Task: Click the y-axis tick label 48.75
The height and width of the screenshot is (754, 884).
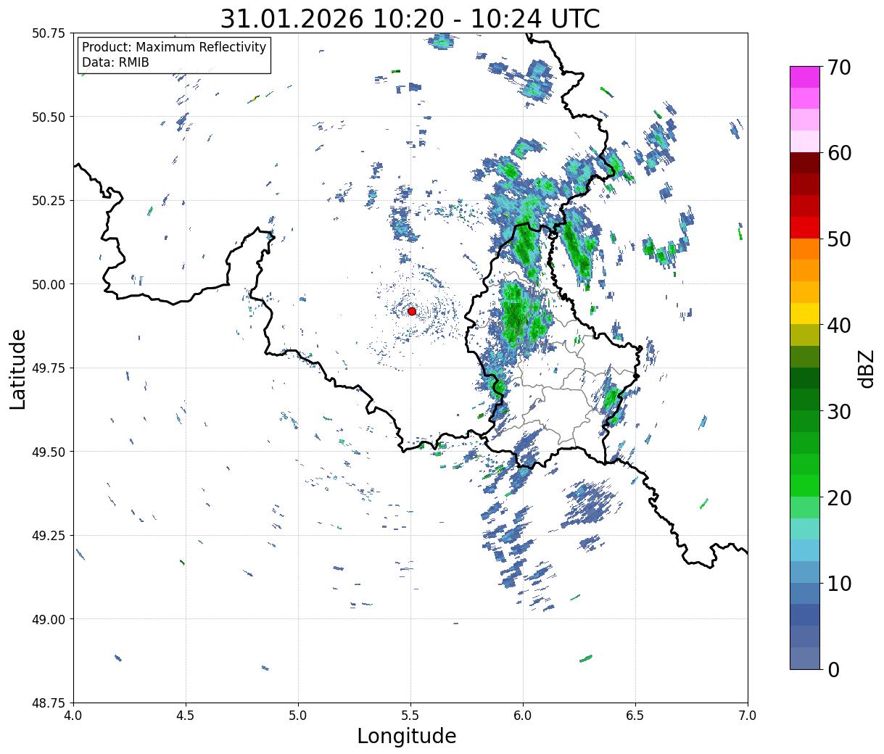Action: 49,703
